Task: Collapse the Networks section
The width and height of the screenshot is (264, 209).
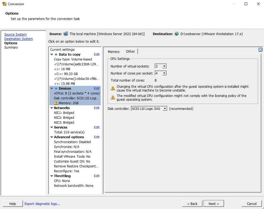Action: pyautogui.click(x=52, y=108)
